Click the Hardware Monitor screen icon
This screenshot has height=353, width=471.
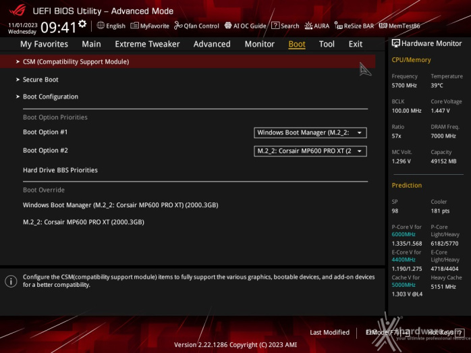pyautogui.click(x=395, y=43)
